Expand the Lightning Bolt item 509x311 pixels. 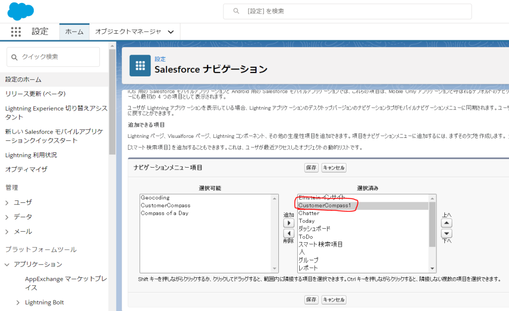click(x=18, y=303)
